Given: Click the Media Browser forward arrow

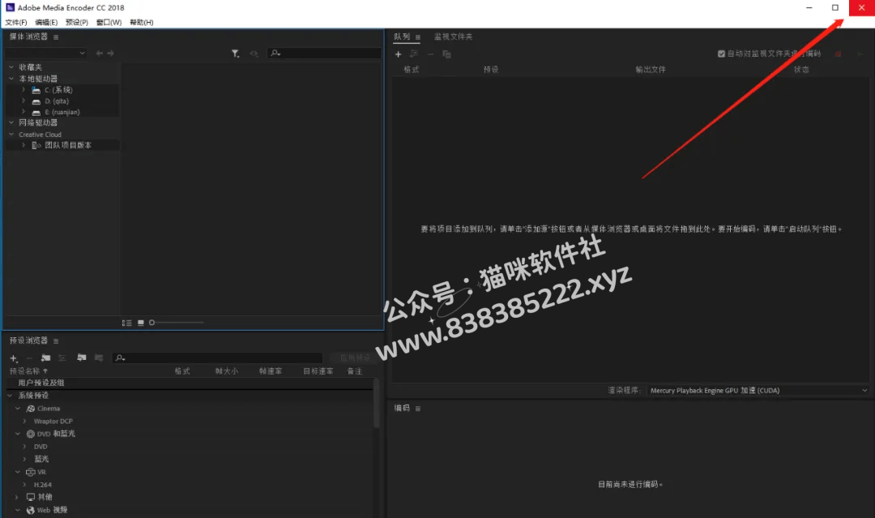Looking at the screenshot, I should pyautogui.click(x=110, y=53).
